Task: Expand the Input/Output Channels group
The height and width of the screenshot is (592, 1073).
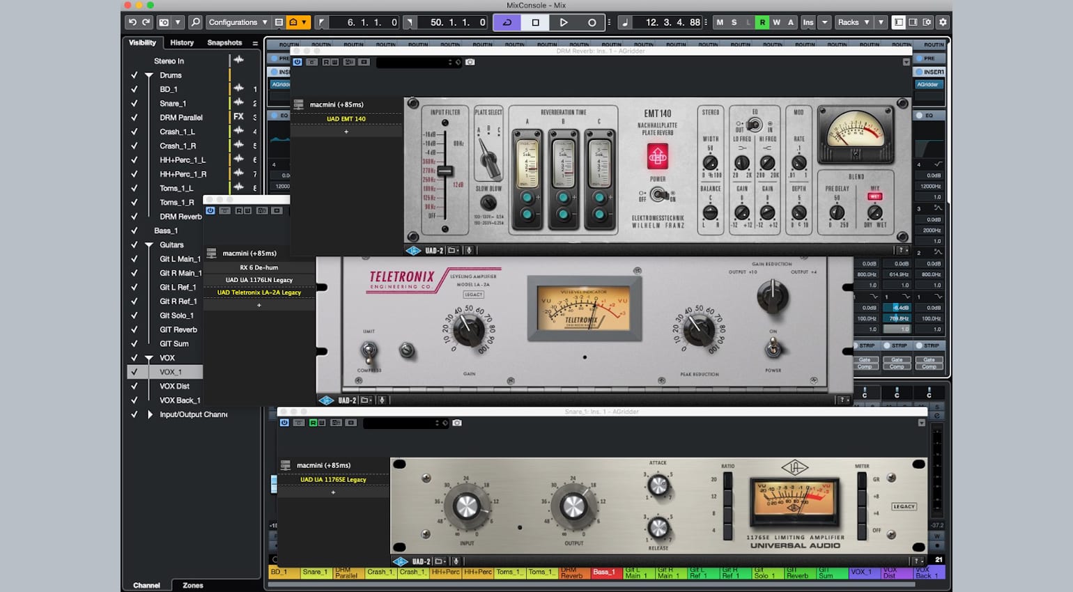Action: [x=150, y=414]
